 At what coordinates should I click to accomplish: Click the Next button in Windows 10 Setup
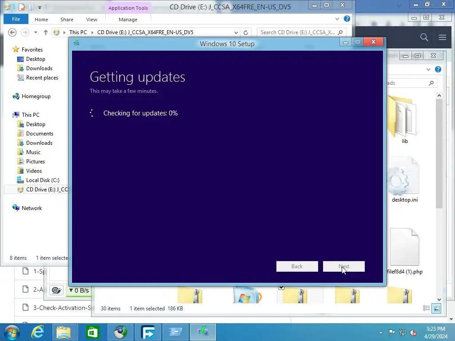343,266
